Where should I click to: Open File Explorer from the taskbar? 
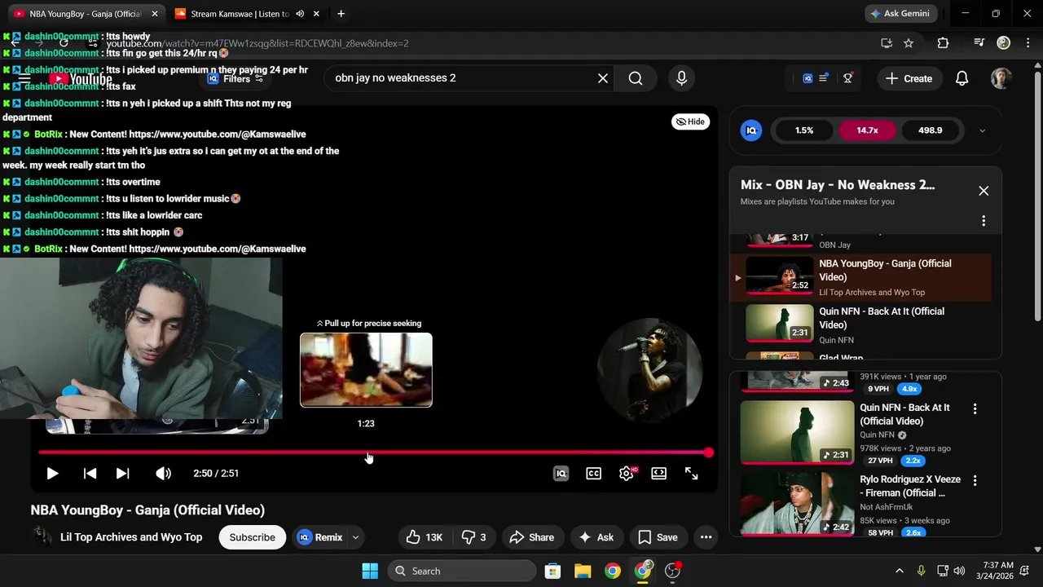[x=583, y=571]
